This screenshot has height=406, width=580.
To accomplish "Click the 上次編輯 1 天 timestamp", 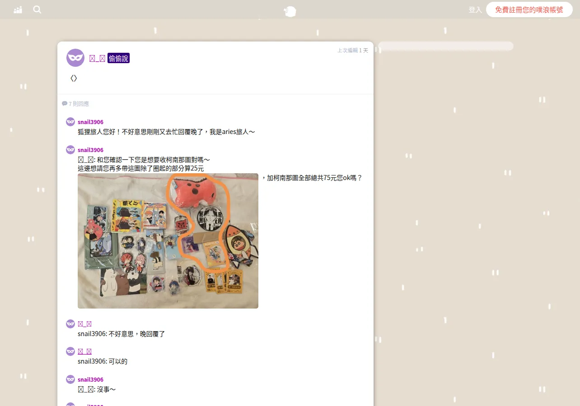I will [x=353, y=51].
